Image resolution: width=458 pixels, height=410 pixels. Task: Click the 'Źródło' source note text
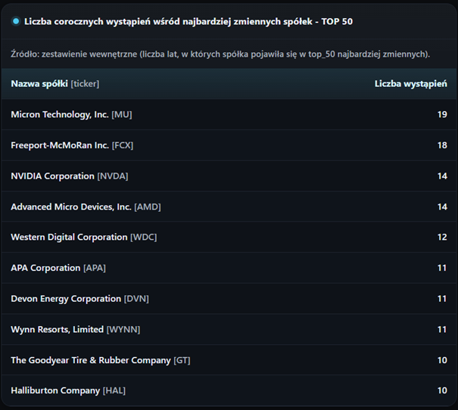[220, 54]
